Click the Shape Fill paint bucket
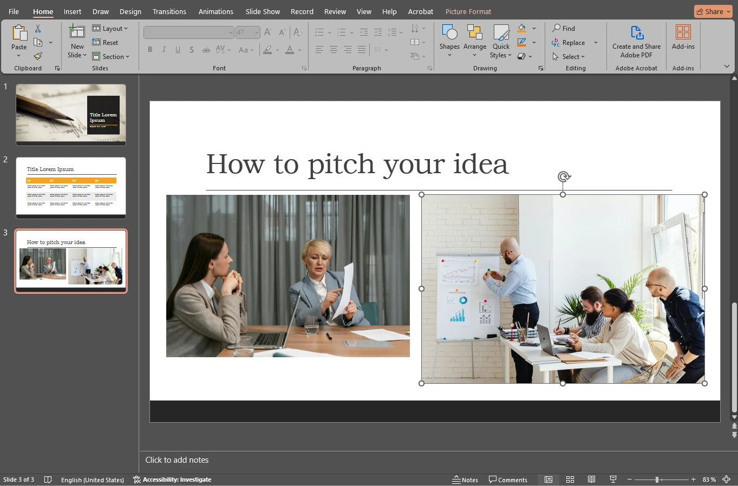This screenshot has height=486, width=738. (522, 28)
